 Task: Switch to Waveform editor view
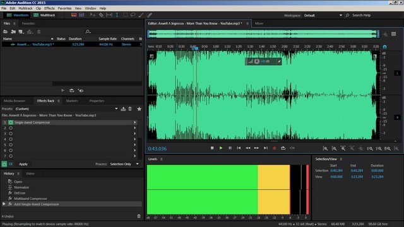(18, 15)
